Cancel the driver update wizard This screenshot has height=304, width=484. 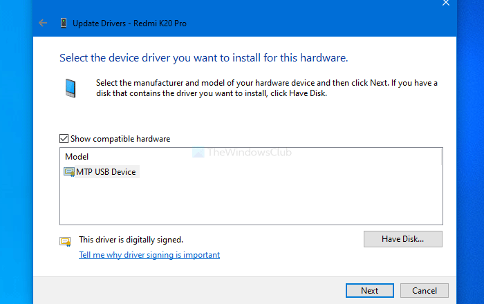click(425, 290)
